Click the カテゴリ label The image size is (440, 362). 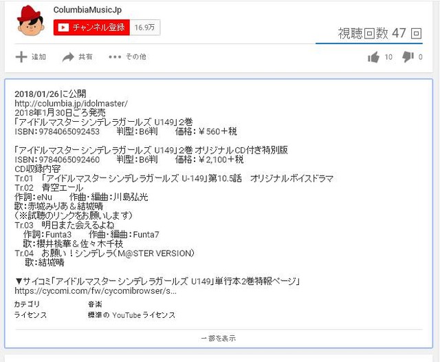click(27, 304)
